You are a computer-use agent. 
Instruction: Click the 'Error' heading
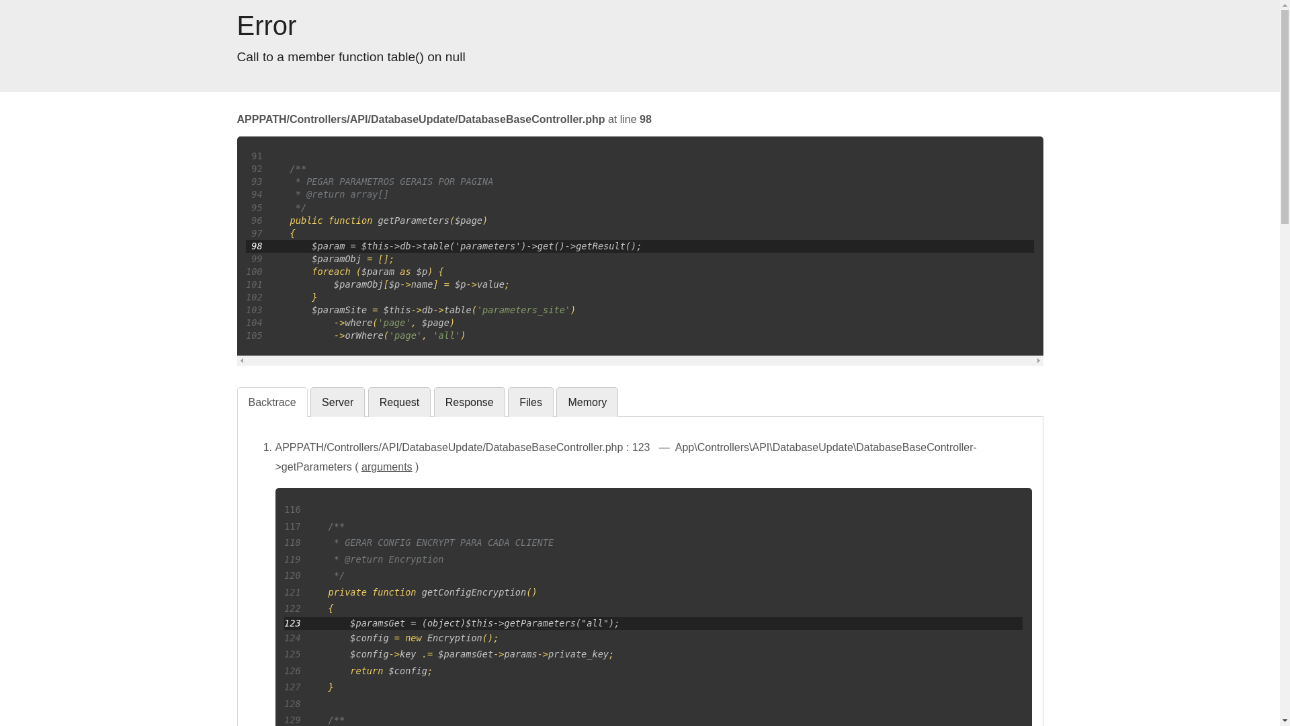[x=266, y=26]
